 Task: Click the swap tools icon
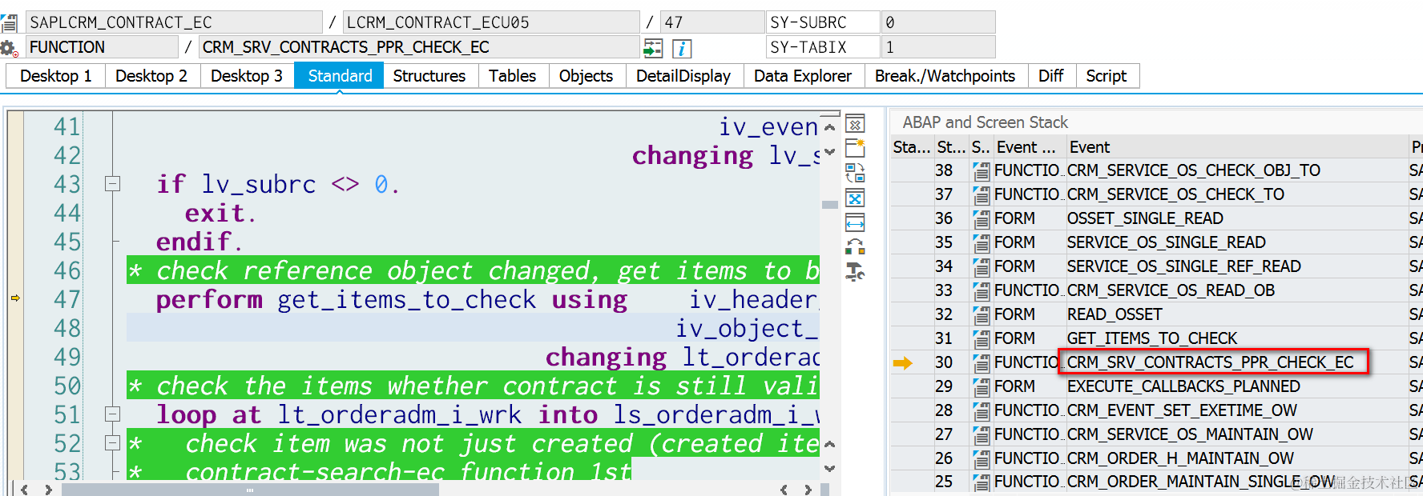coord(855,173)
